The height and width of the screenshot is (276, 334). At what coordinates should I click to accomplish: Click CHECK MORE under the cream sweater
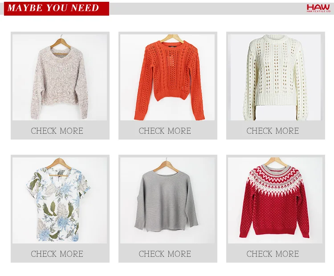273,131
